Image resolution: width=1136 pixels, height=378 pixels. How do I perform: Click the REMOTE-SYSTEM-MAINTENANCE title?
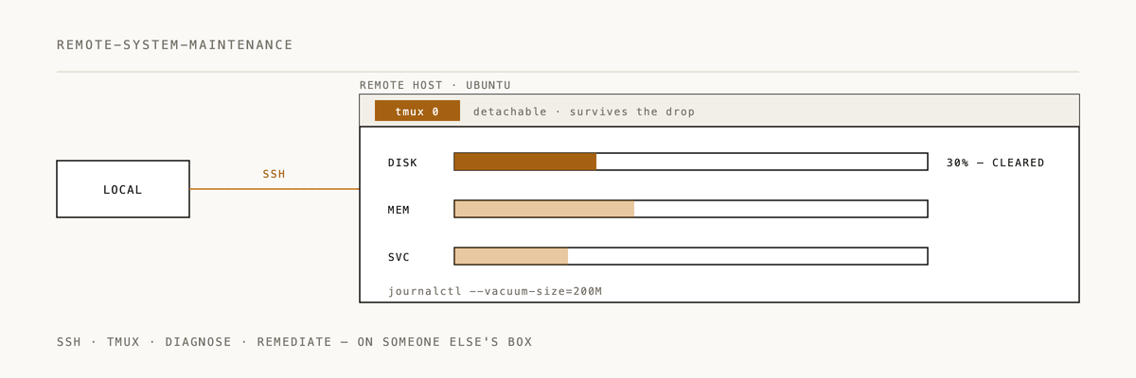[175, 44]
